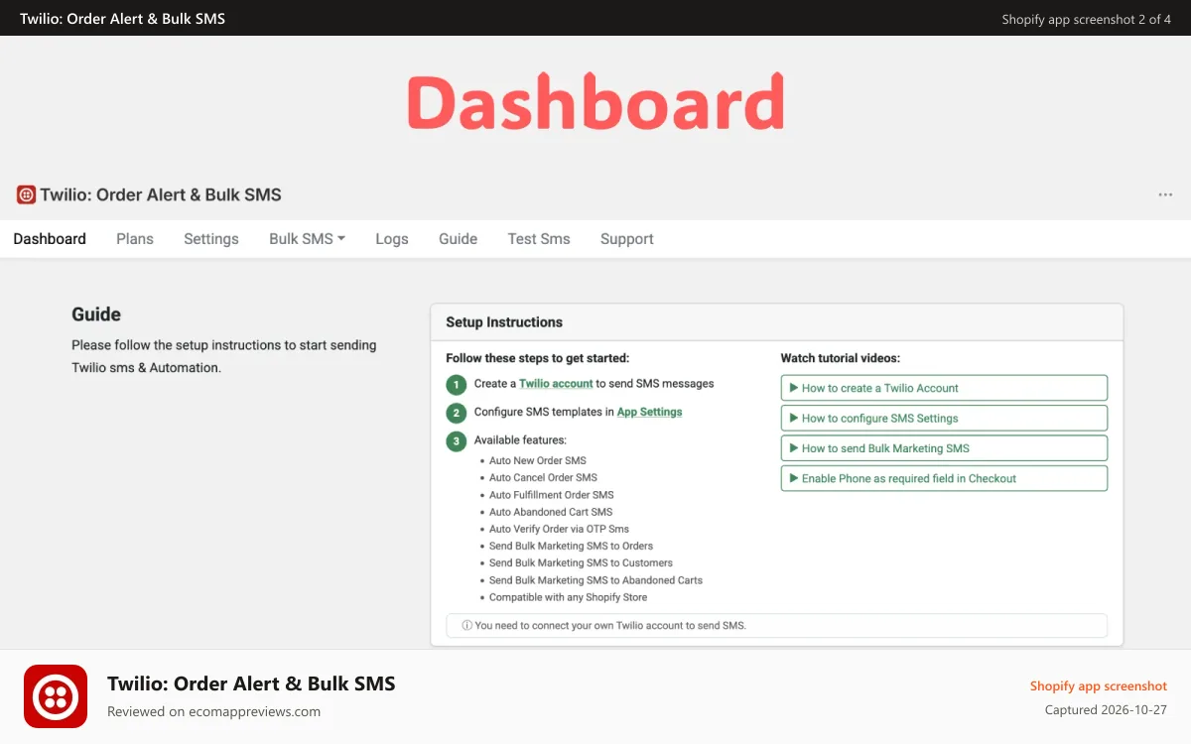Screen dimensions: 1191x744
Task: Click the 'Shopify app screenshot' footer label
Action: tap(1099, 685)
